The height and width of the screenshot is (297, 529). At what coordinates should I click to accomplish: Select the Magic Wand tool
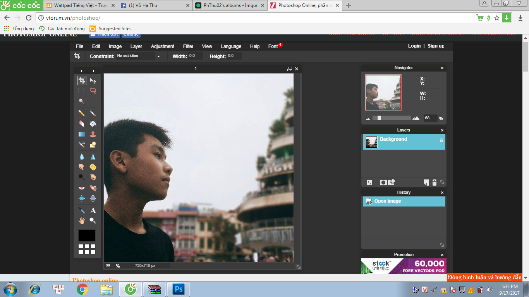tap(82, 101)
